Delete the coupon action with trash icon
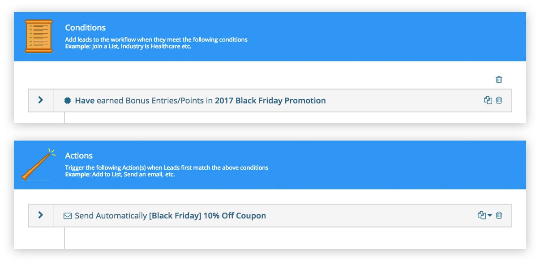Image resolution: width=540 pixels, height=261 pixels. click(x=498, y=215)
